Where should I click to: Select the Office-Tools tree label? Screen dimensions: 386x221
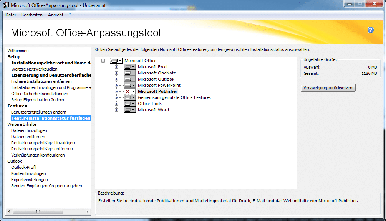pyautogui.click(x=150, y=104)
